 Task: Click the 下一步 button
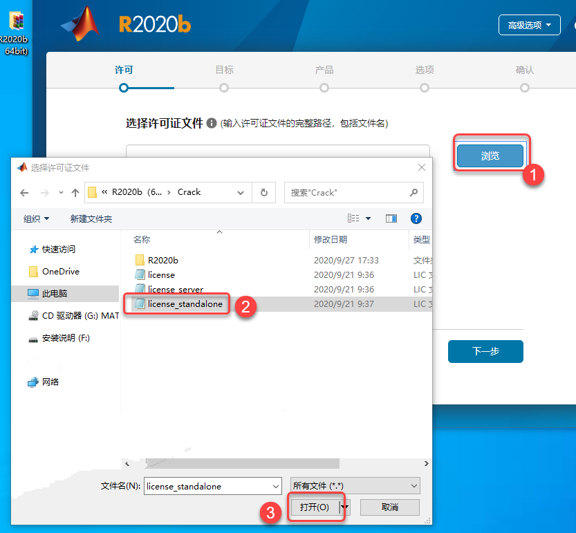coord(485,351)
